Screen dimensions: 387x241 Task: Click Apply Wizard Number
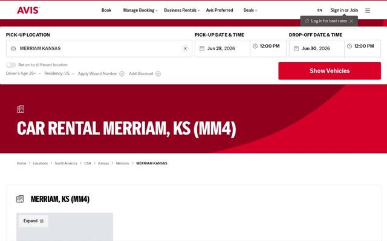click(x=97, y=74)
